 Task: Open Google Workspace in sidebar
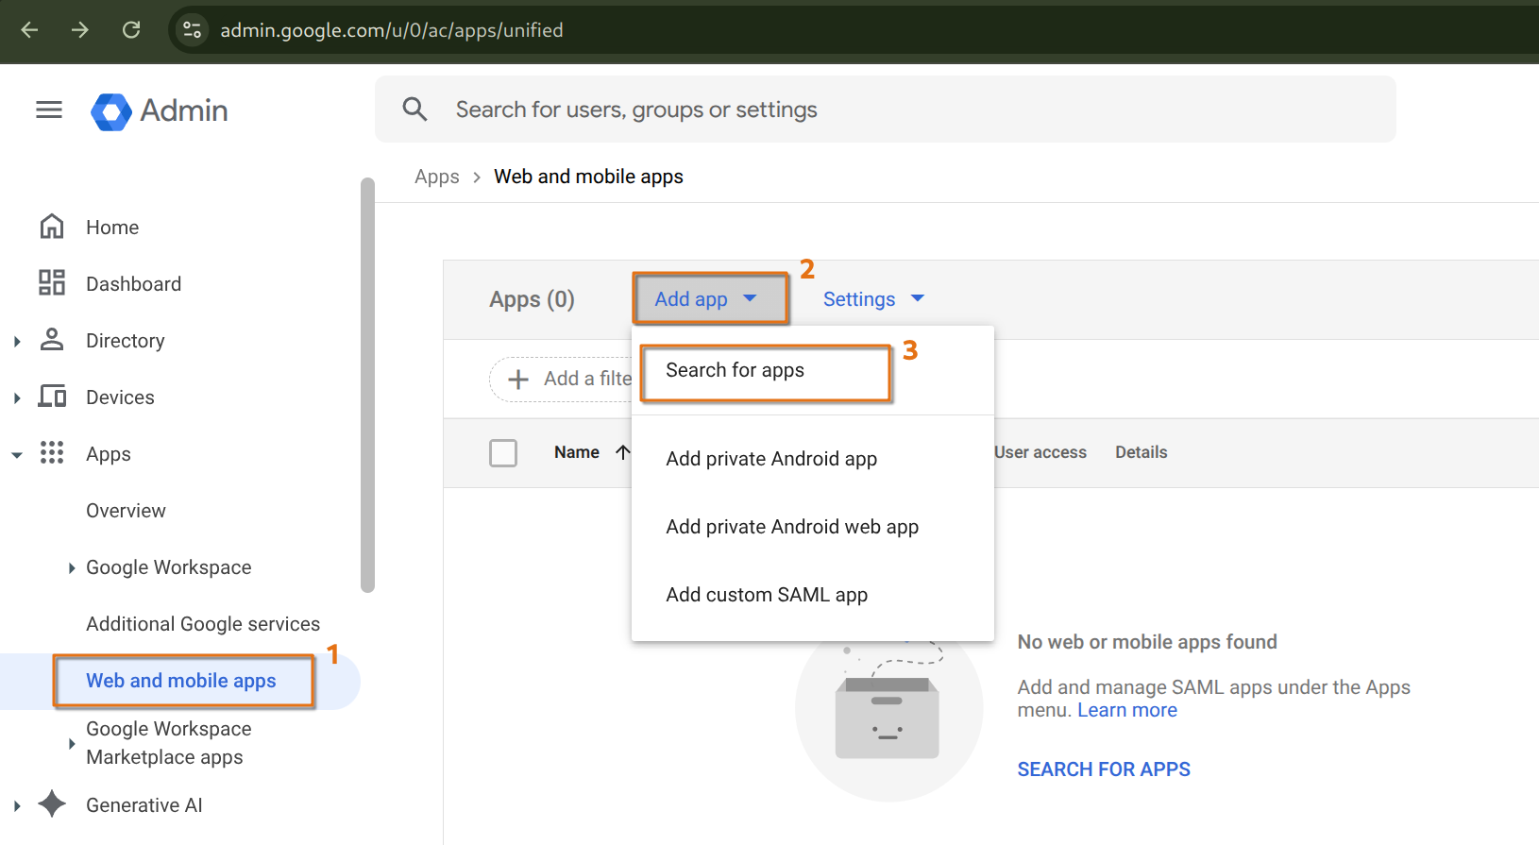169,567
